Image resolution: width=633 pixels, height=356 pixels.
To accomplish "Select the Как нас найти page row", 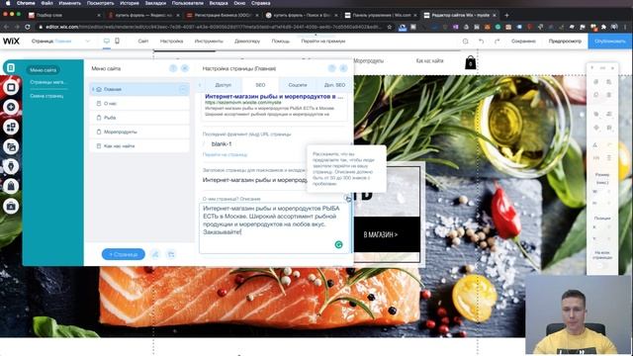I will 139,146.
